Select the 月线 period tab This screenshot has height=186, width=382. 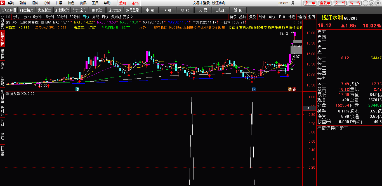pos(105,17)
